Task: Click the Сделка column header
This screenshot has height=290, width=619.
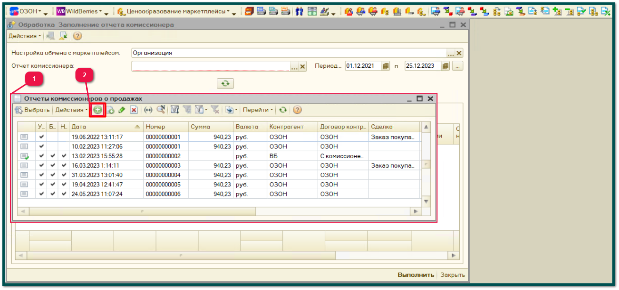Action: (x=394, y=127)
